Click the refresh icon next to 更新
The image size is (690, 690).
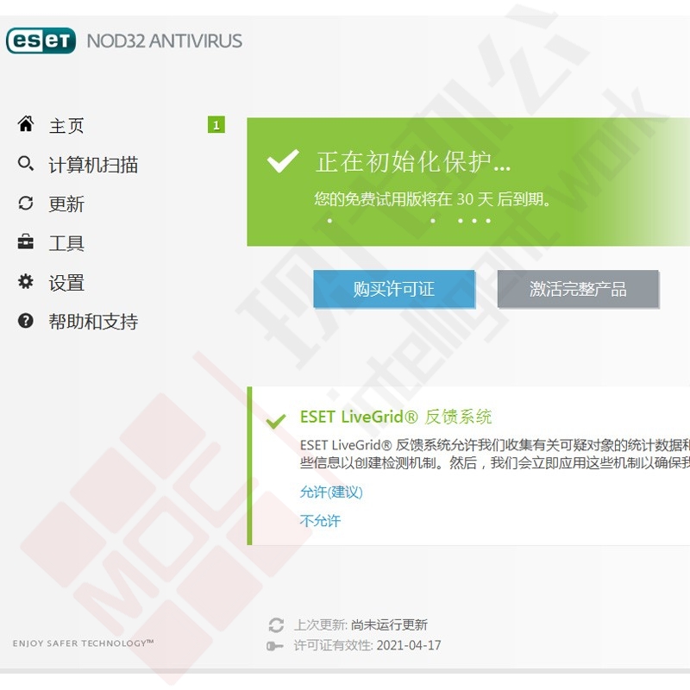(x=26, y=203)
